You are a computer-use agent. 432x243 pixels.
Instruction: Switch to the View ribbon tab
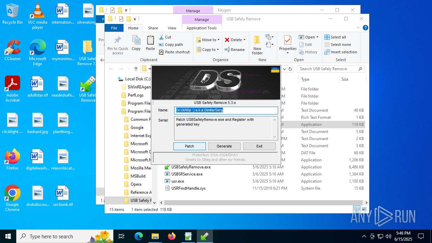pos(172,28)
